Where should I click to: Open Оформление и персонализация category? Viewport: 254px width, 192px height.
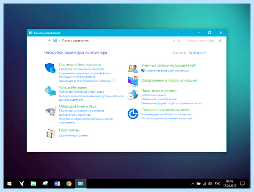(x=169, y=80)
